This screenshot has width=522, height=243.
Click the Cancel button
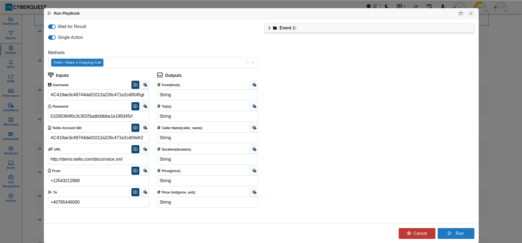pyautogui.click(x=417, y=233)
